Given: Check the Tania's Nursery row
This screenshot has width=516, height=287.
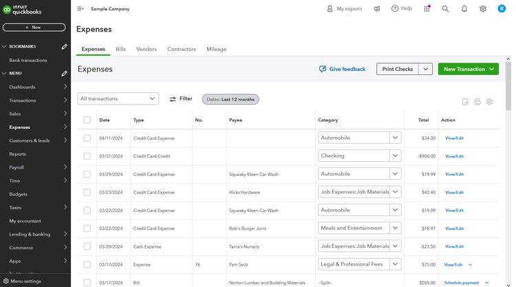Looking at the screenshot, I should pos(87,246).
